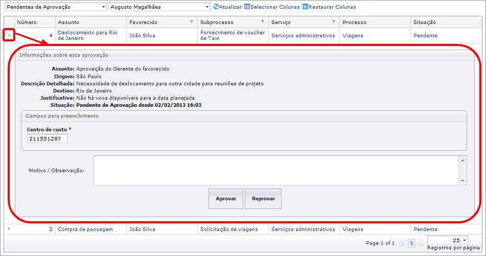Click the number 2 cell
Image resolution: width=486 pixels, height=256 pixels.
click(x=35, y=229)
